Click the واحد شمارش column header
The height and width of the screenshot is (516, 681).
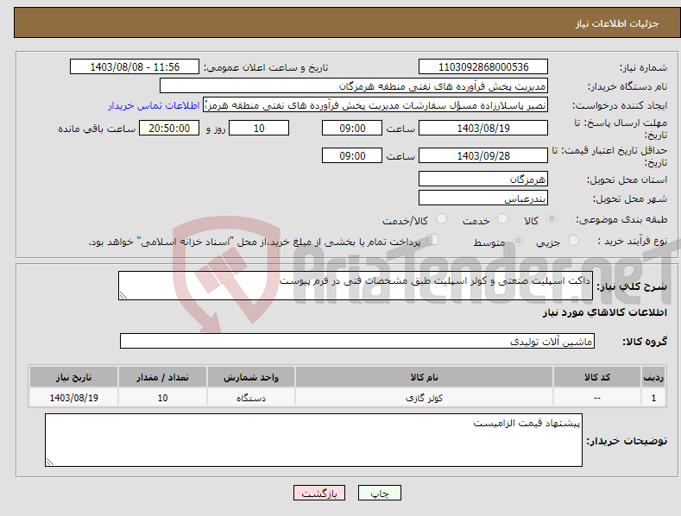(250, 377)
